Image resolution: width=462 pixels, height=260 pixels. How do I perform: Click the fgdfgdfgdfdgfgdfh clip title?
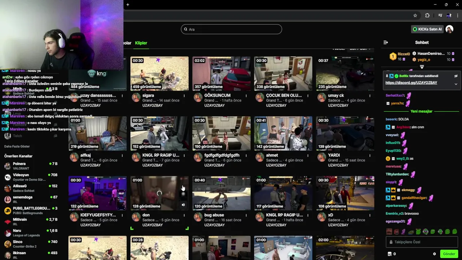tap(222, 155)
